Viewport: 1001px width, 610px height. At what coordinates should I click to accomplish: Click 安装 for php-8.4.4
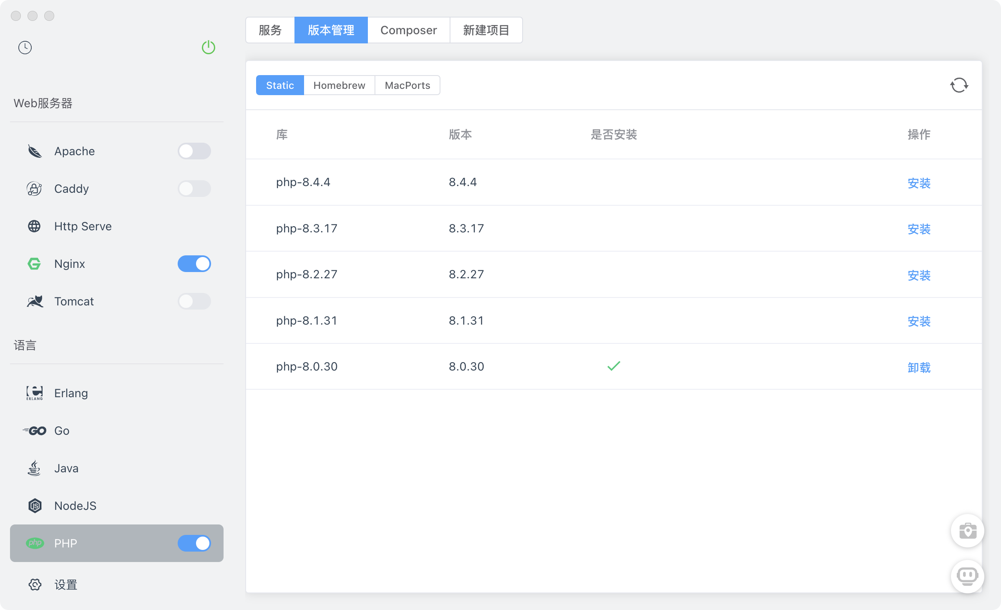(x=919, y=183)
